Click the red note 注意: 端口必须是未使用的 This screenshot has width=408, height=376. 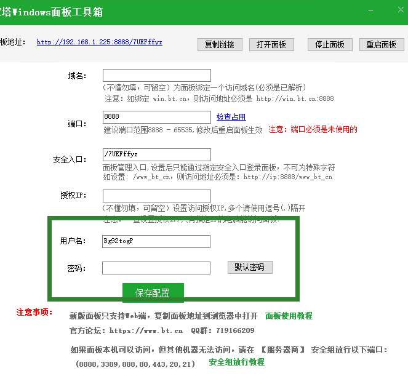point(313,129)
